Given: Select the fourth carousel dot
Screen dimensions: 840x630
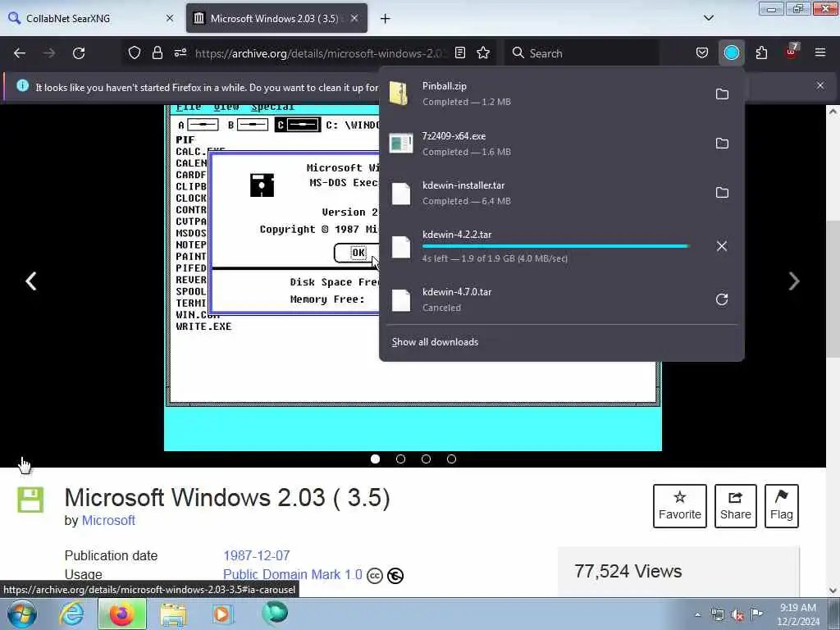Looking at the screenshot, I should click(452, 459).
